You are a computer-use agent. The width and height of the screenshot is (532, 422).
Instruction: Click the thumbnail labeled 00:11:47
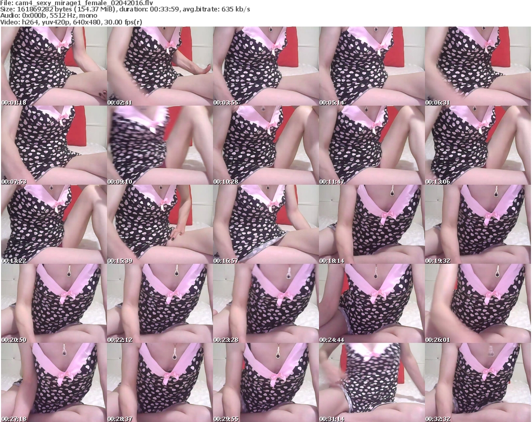coord(371,145)
